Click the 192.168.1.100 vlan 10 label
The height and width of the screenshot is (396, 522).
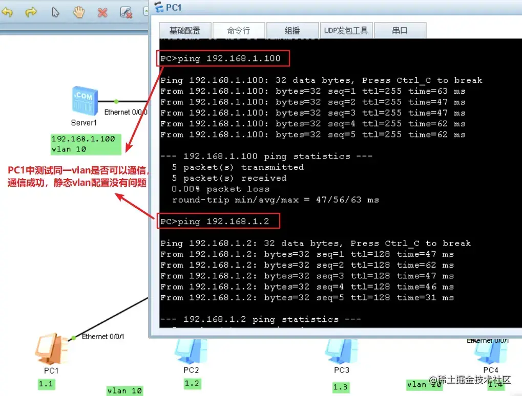pyautogui.click(x=86, y=144)
